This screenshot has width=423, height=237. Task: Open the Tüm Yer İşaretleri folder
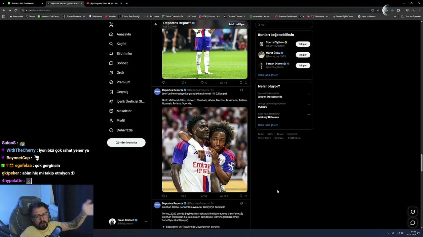[x=411, y=16]
